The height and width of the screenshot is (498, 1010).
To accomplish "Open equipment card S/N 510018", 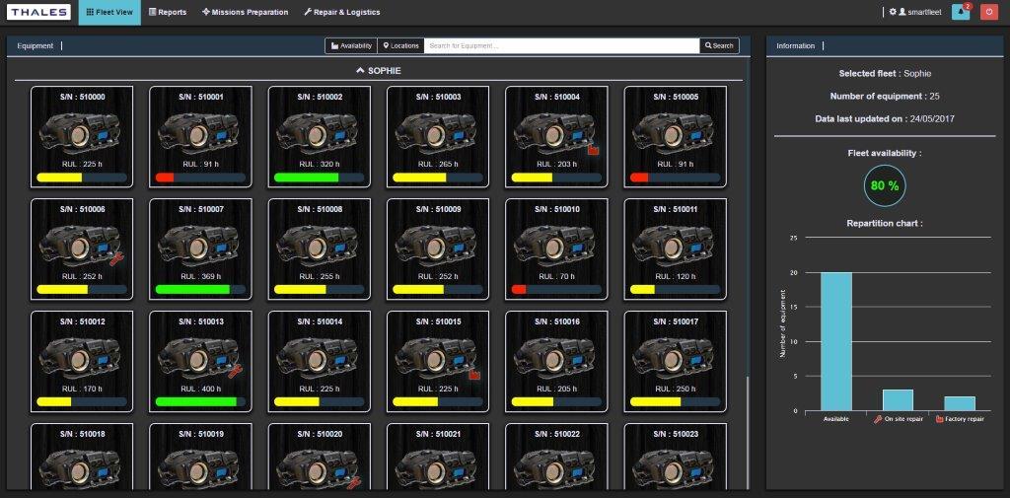I will point(82,458).
